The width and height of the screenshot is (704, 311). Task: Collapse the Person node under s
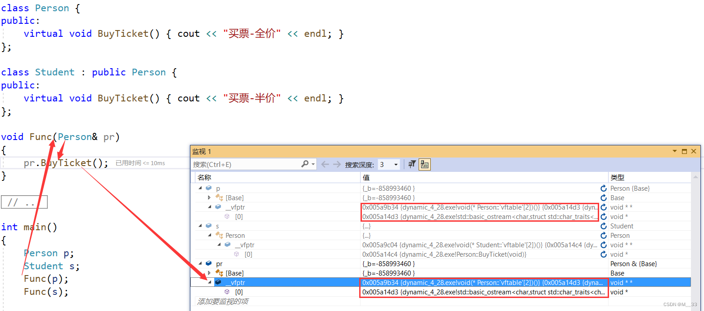(x=209, y=235)
